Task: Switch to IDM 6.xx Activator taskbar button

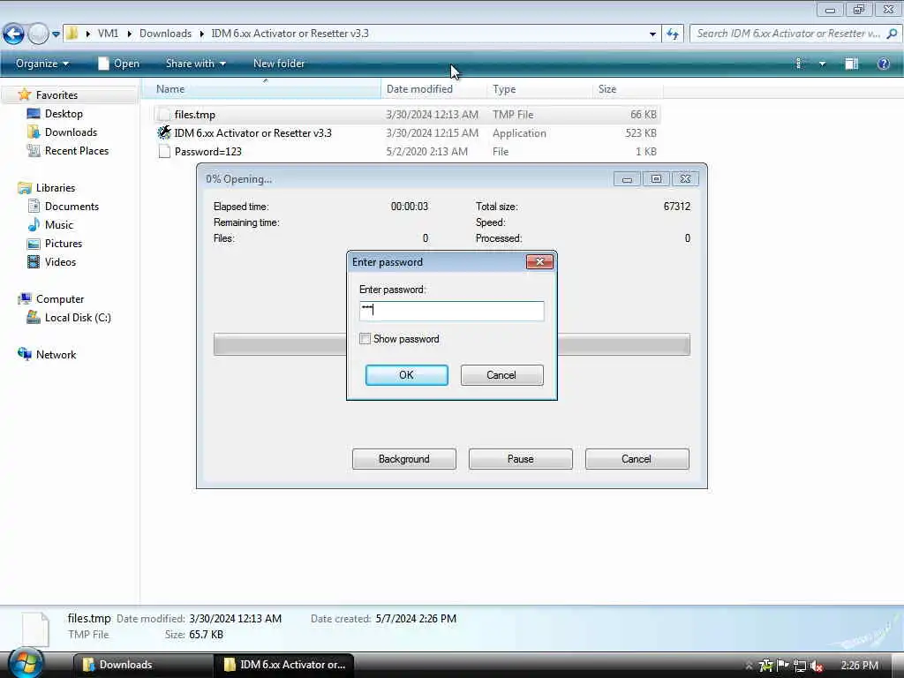Action: click(284, 665)
